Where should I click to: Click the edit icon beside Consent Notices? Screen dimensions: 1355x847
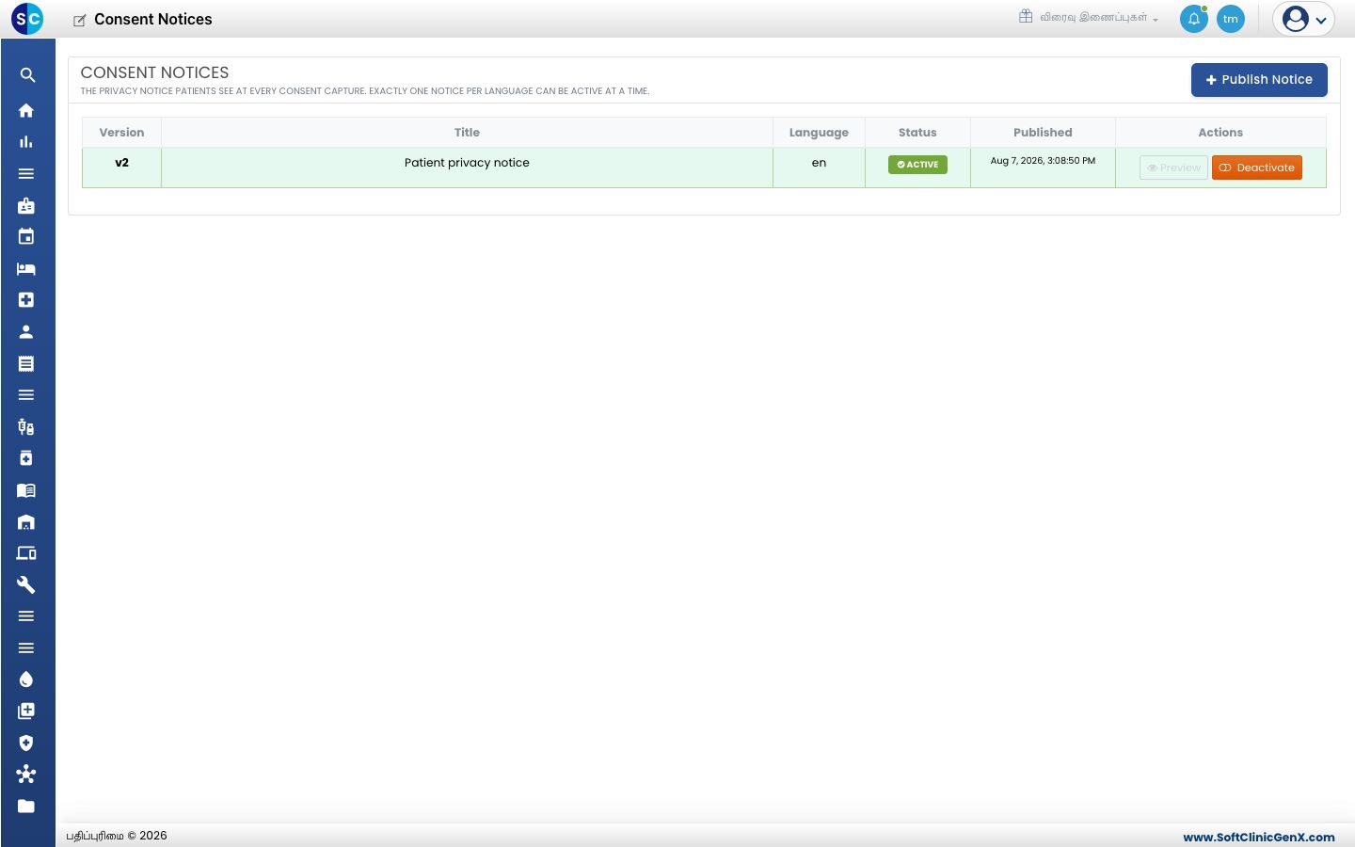[80, 20]
